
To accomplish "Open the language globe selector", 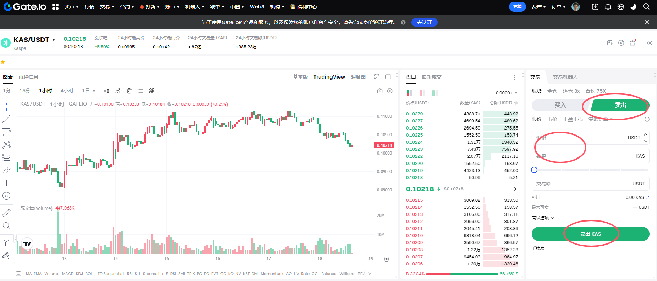I will click(x=621, y=7).
